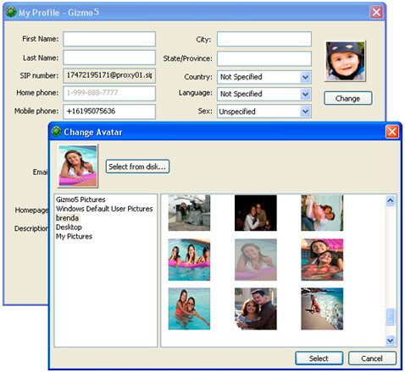Click the scroll up arrow in picture gallery
Screen dimensions: 405x372
(391, 200)
